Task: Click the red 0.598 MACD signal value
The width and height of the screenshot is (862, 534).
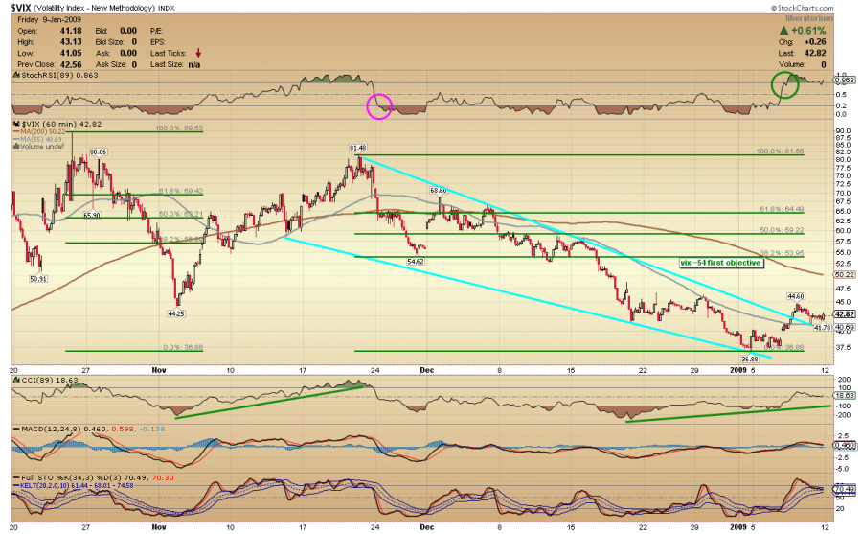Action: (121, 429)
